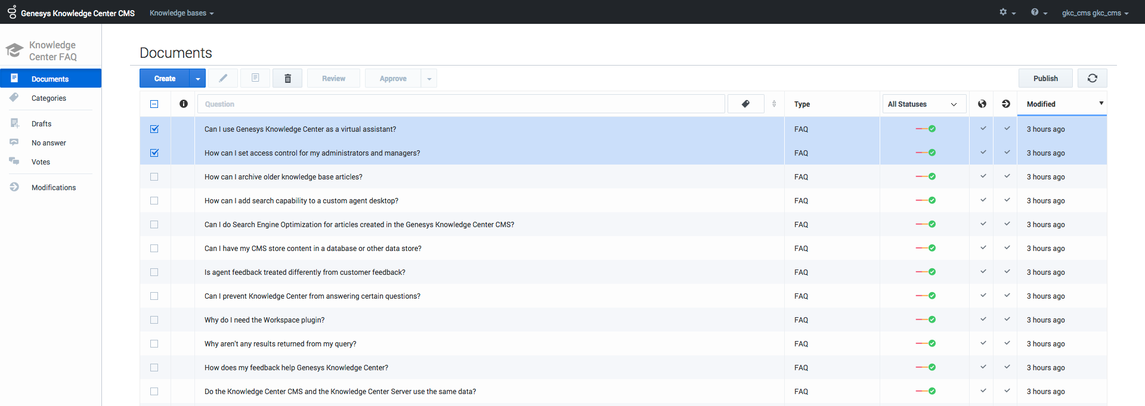Toggle the select-all checkbox in header
The width and height of the screenshot is (1145, 406).
coord(154,104)
